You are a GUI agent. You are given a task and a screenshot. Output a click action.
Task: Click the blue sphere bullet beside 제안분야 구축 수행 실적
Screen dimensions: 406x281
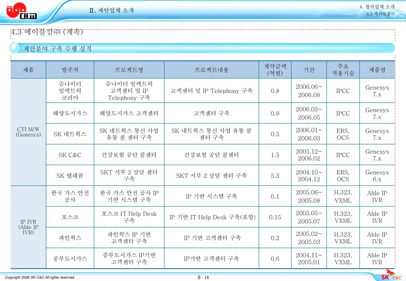pyautogui.click(x=15, y=48)
